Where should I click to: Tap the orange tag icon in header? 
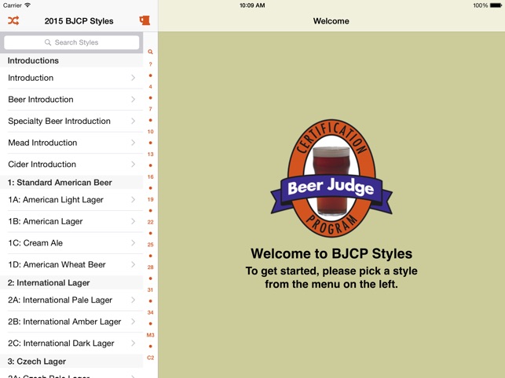click(x=145, y=20)
